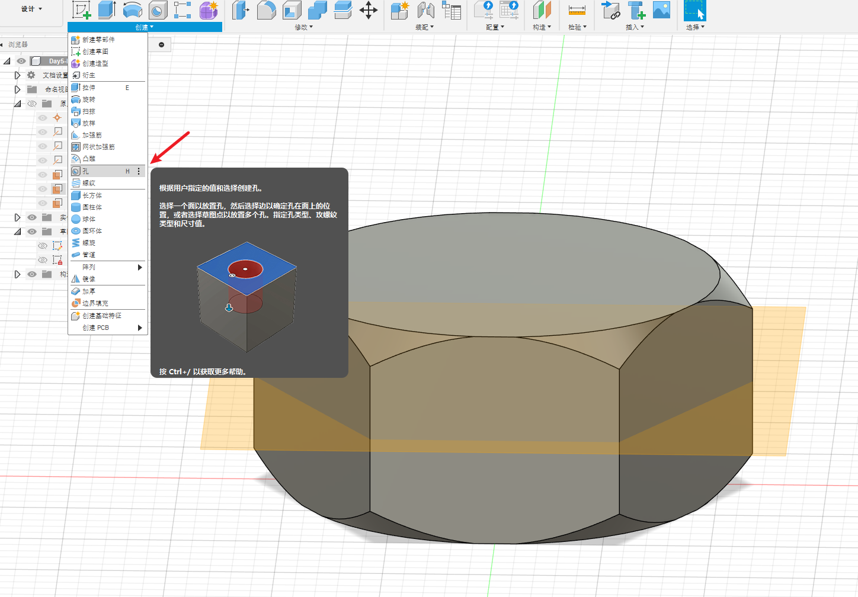
Task: Select the Revolve tool in toolbar
Action: point(132,10)
